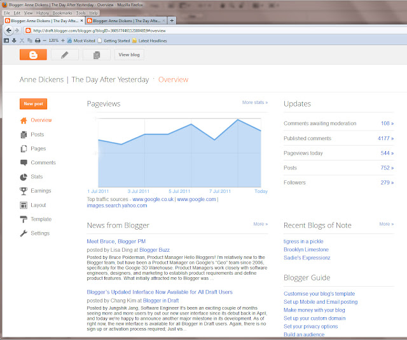
Task: Open Layout from the sidebar
Action: 38,205
